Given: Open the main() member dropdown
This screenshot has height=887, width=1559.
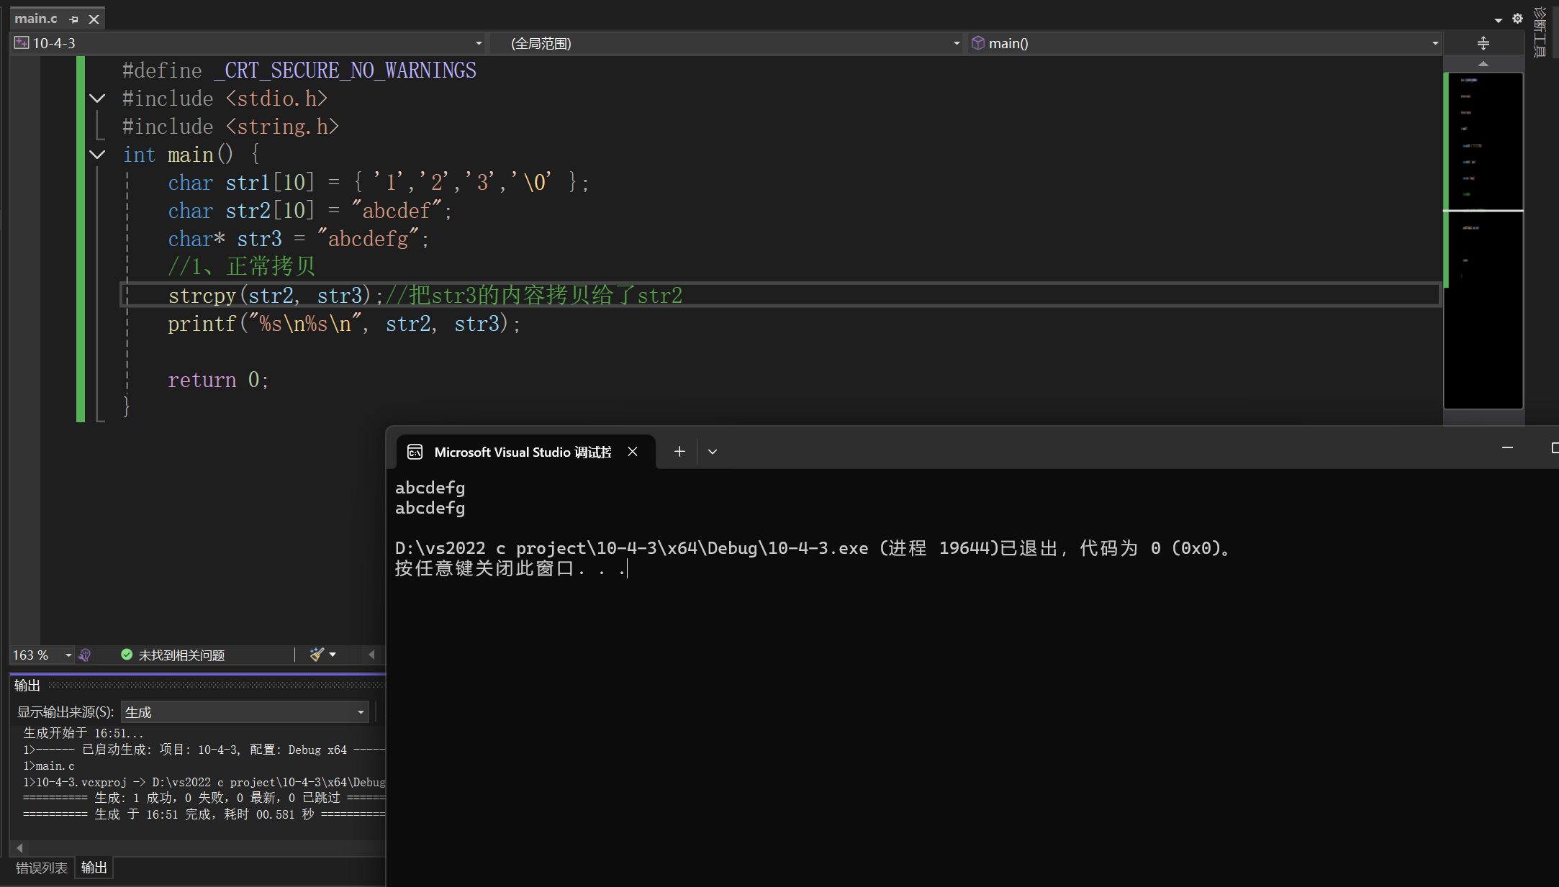Looking at the screenshot, I should coord(1435,43).
